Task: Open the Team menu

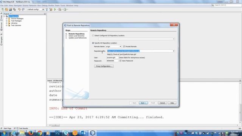Action: 57,6
